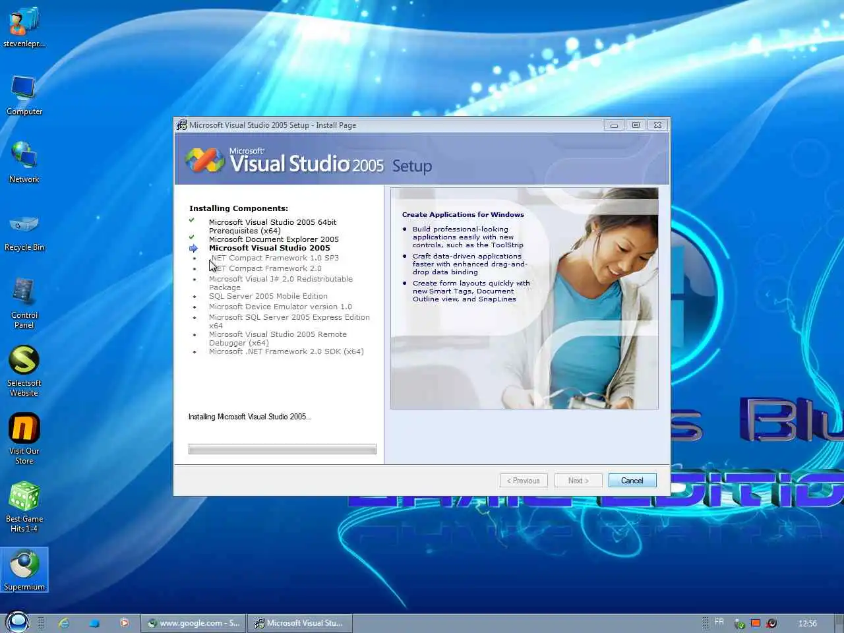Screen dimensions: 844x633
Task: Open the Selectsoft Website shortcut
Action: click(24, 371)
